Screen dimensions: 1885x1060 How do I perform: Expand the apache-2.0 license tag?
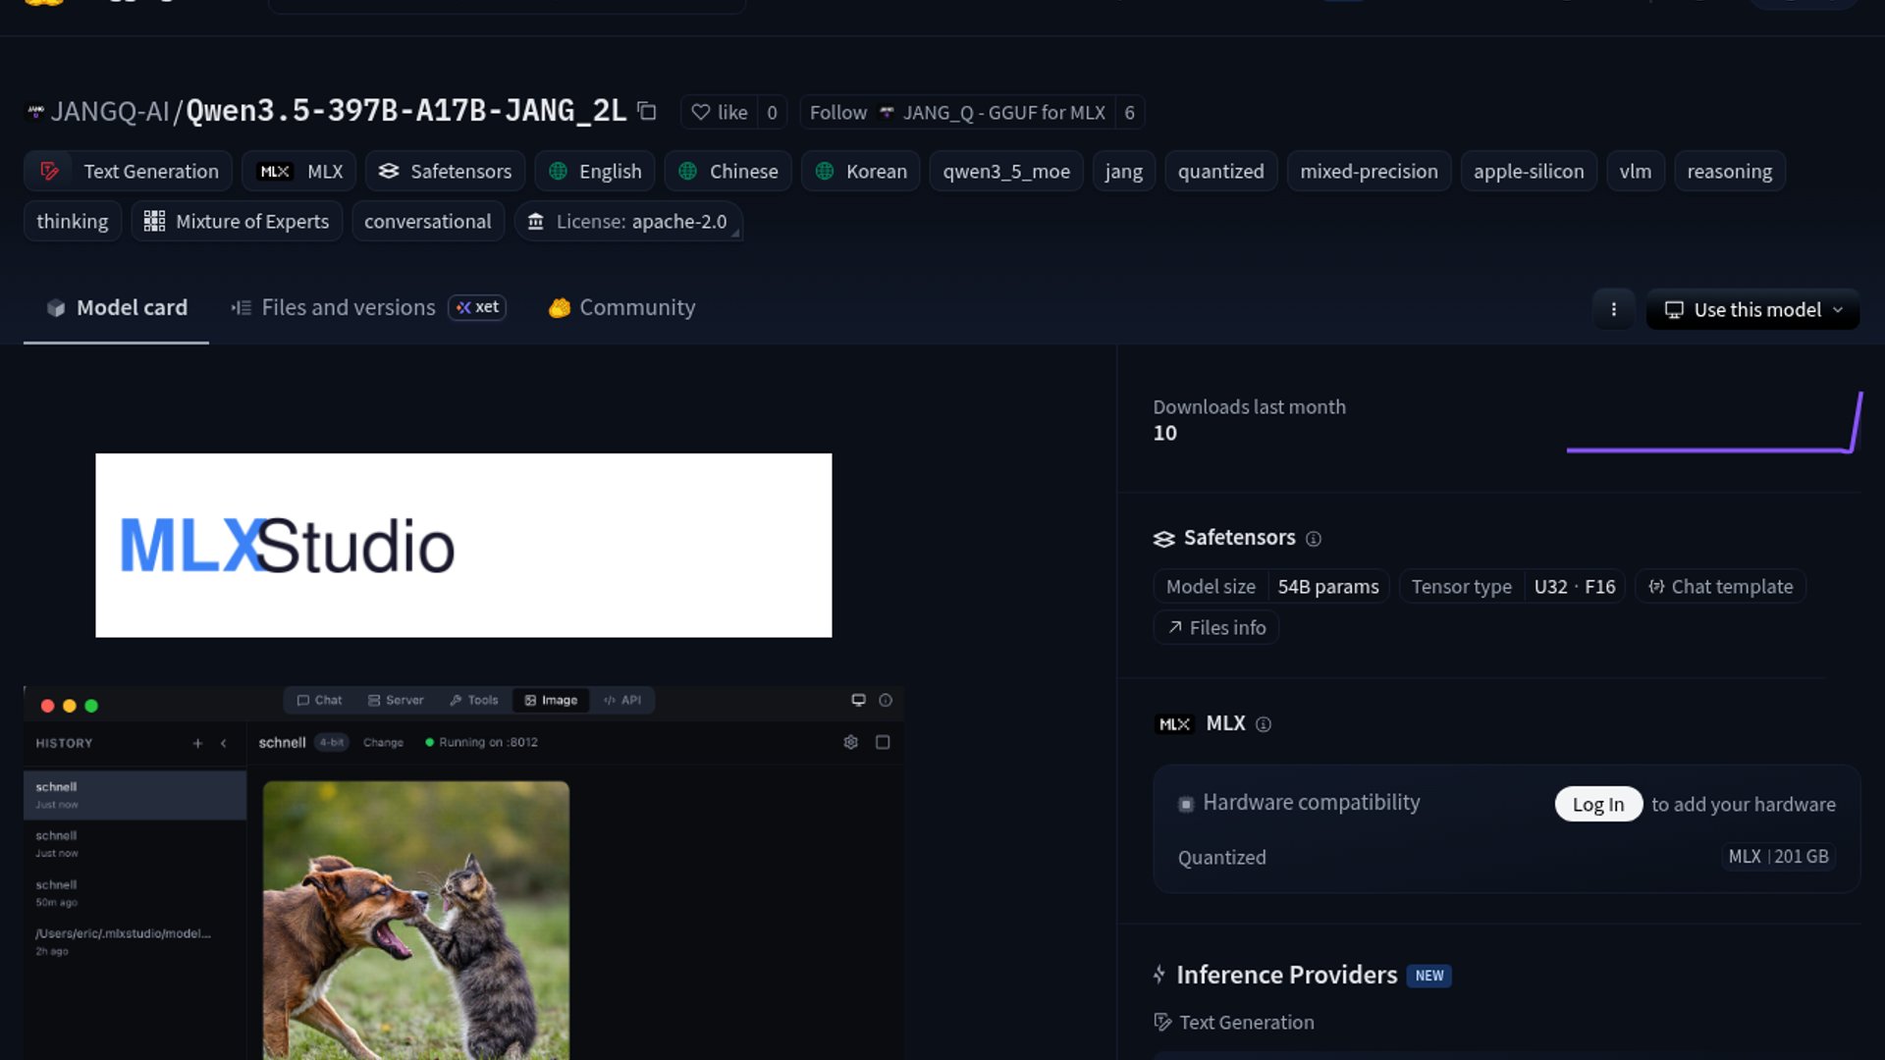point(628,221)
